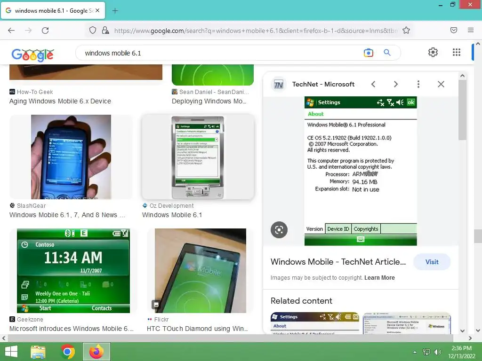The image size is (482, 361).
Task: Click the horizontal scrollbar left arrow
Action: (3, 338)
